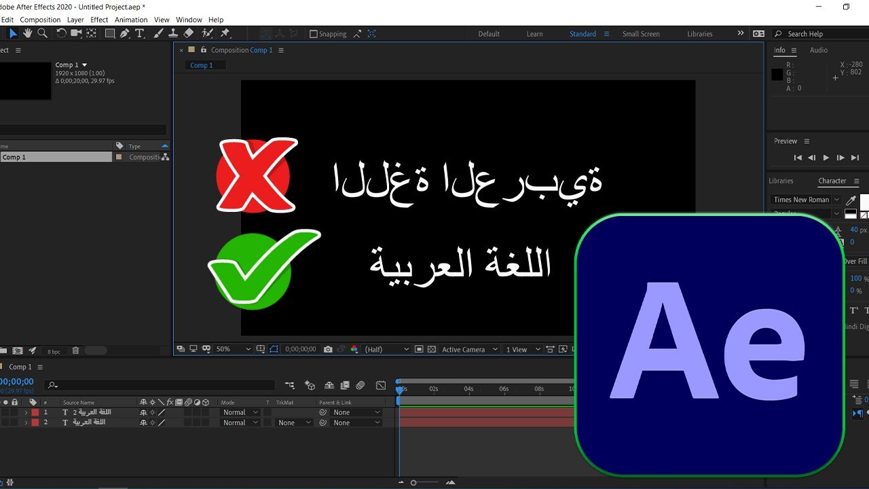
Task: Toggle transparency grid in viewer
Action: [432, 349]
